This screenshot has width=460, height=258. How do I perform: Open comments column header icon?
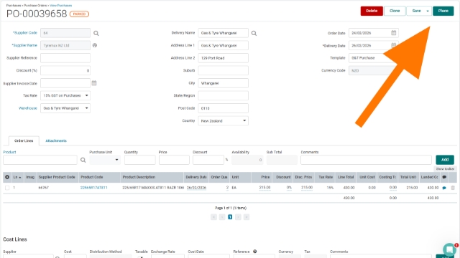point(444,177)
